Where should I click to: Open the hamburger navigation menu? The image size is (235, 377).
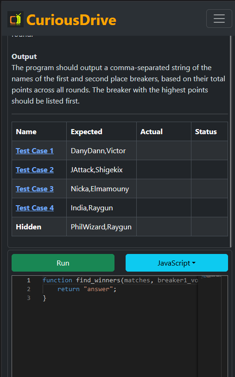(219, 19)
